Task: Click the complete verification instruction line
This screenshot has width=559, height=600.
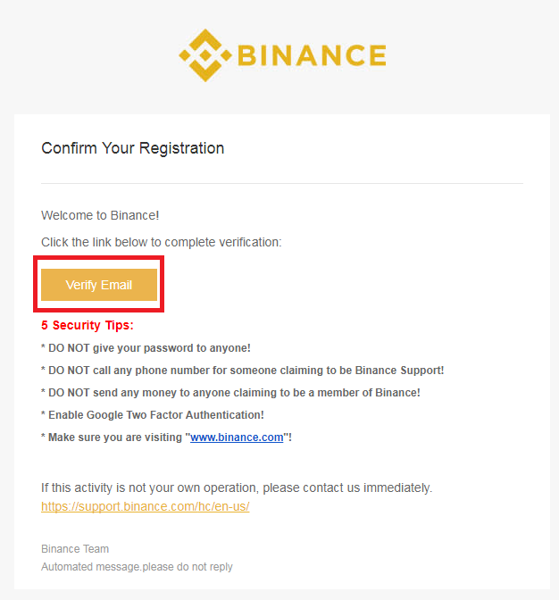Action: pyautogui.click(x=162, y=242)
